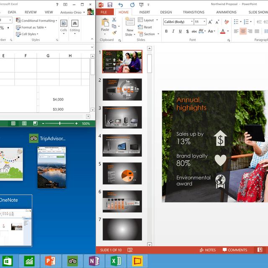
Task: Expand the Section dropdown
Action: [x=158, y=34]
